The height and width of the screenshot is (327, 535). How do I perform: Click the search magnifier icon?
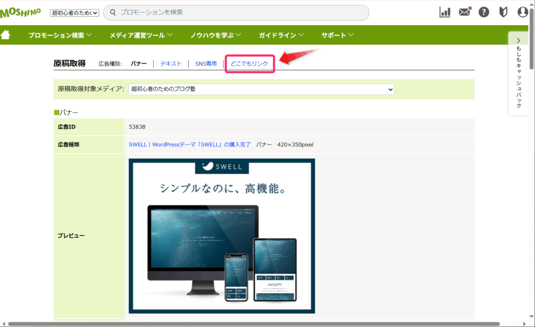(x=113, y=13)
